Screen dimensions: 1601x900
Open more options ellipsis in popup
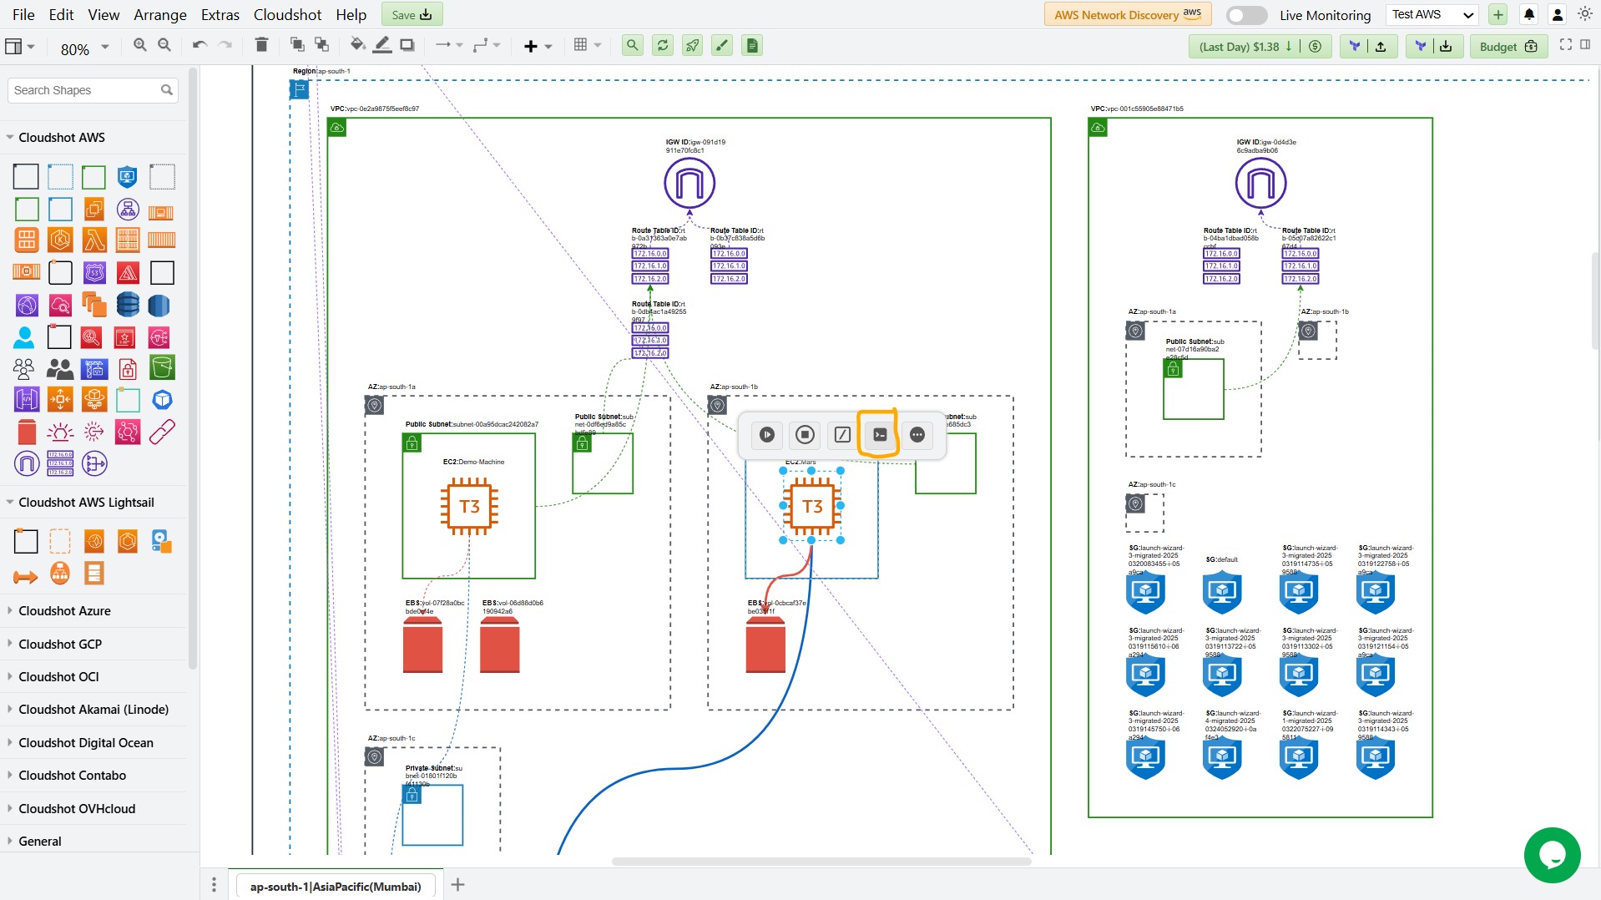click(917, 435)
